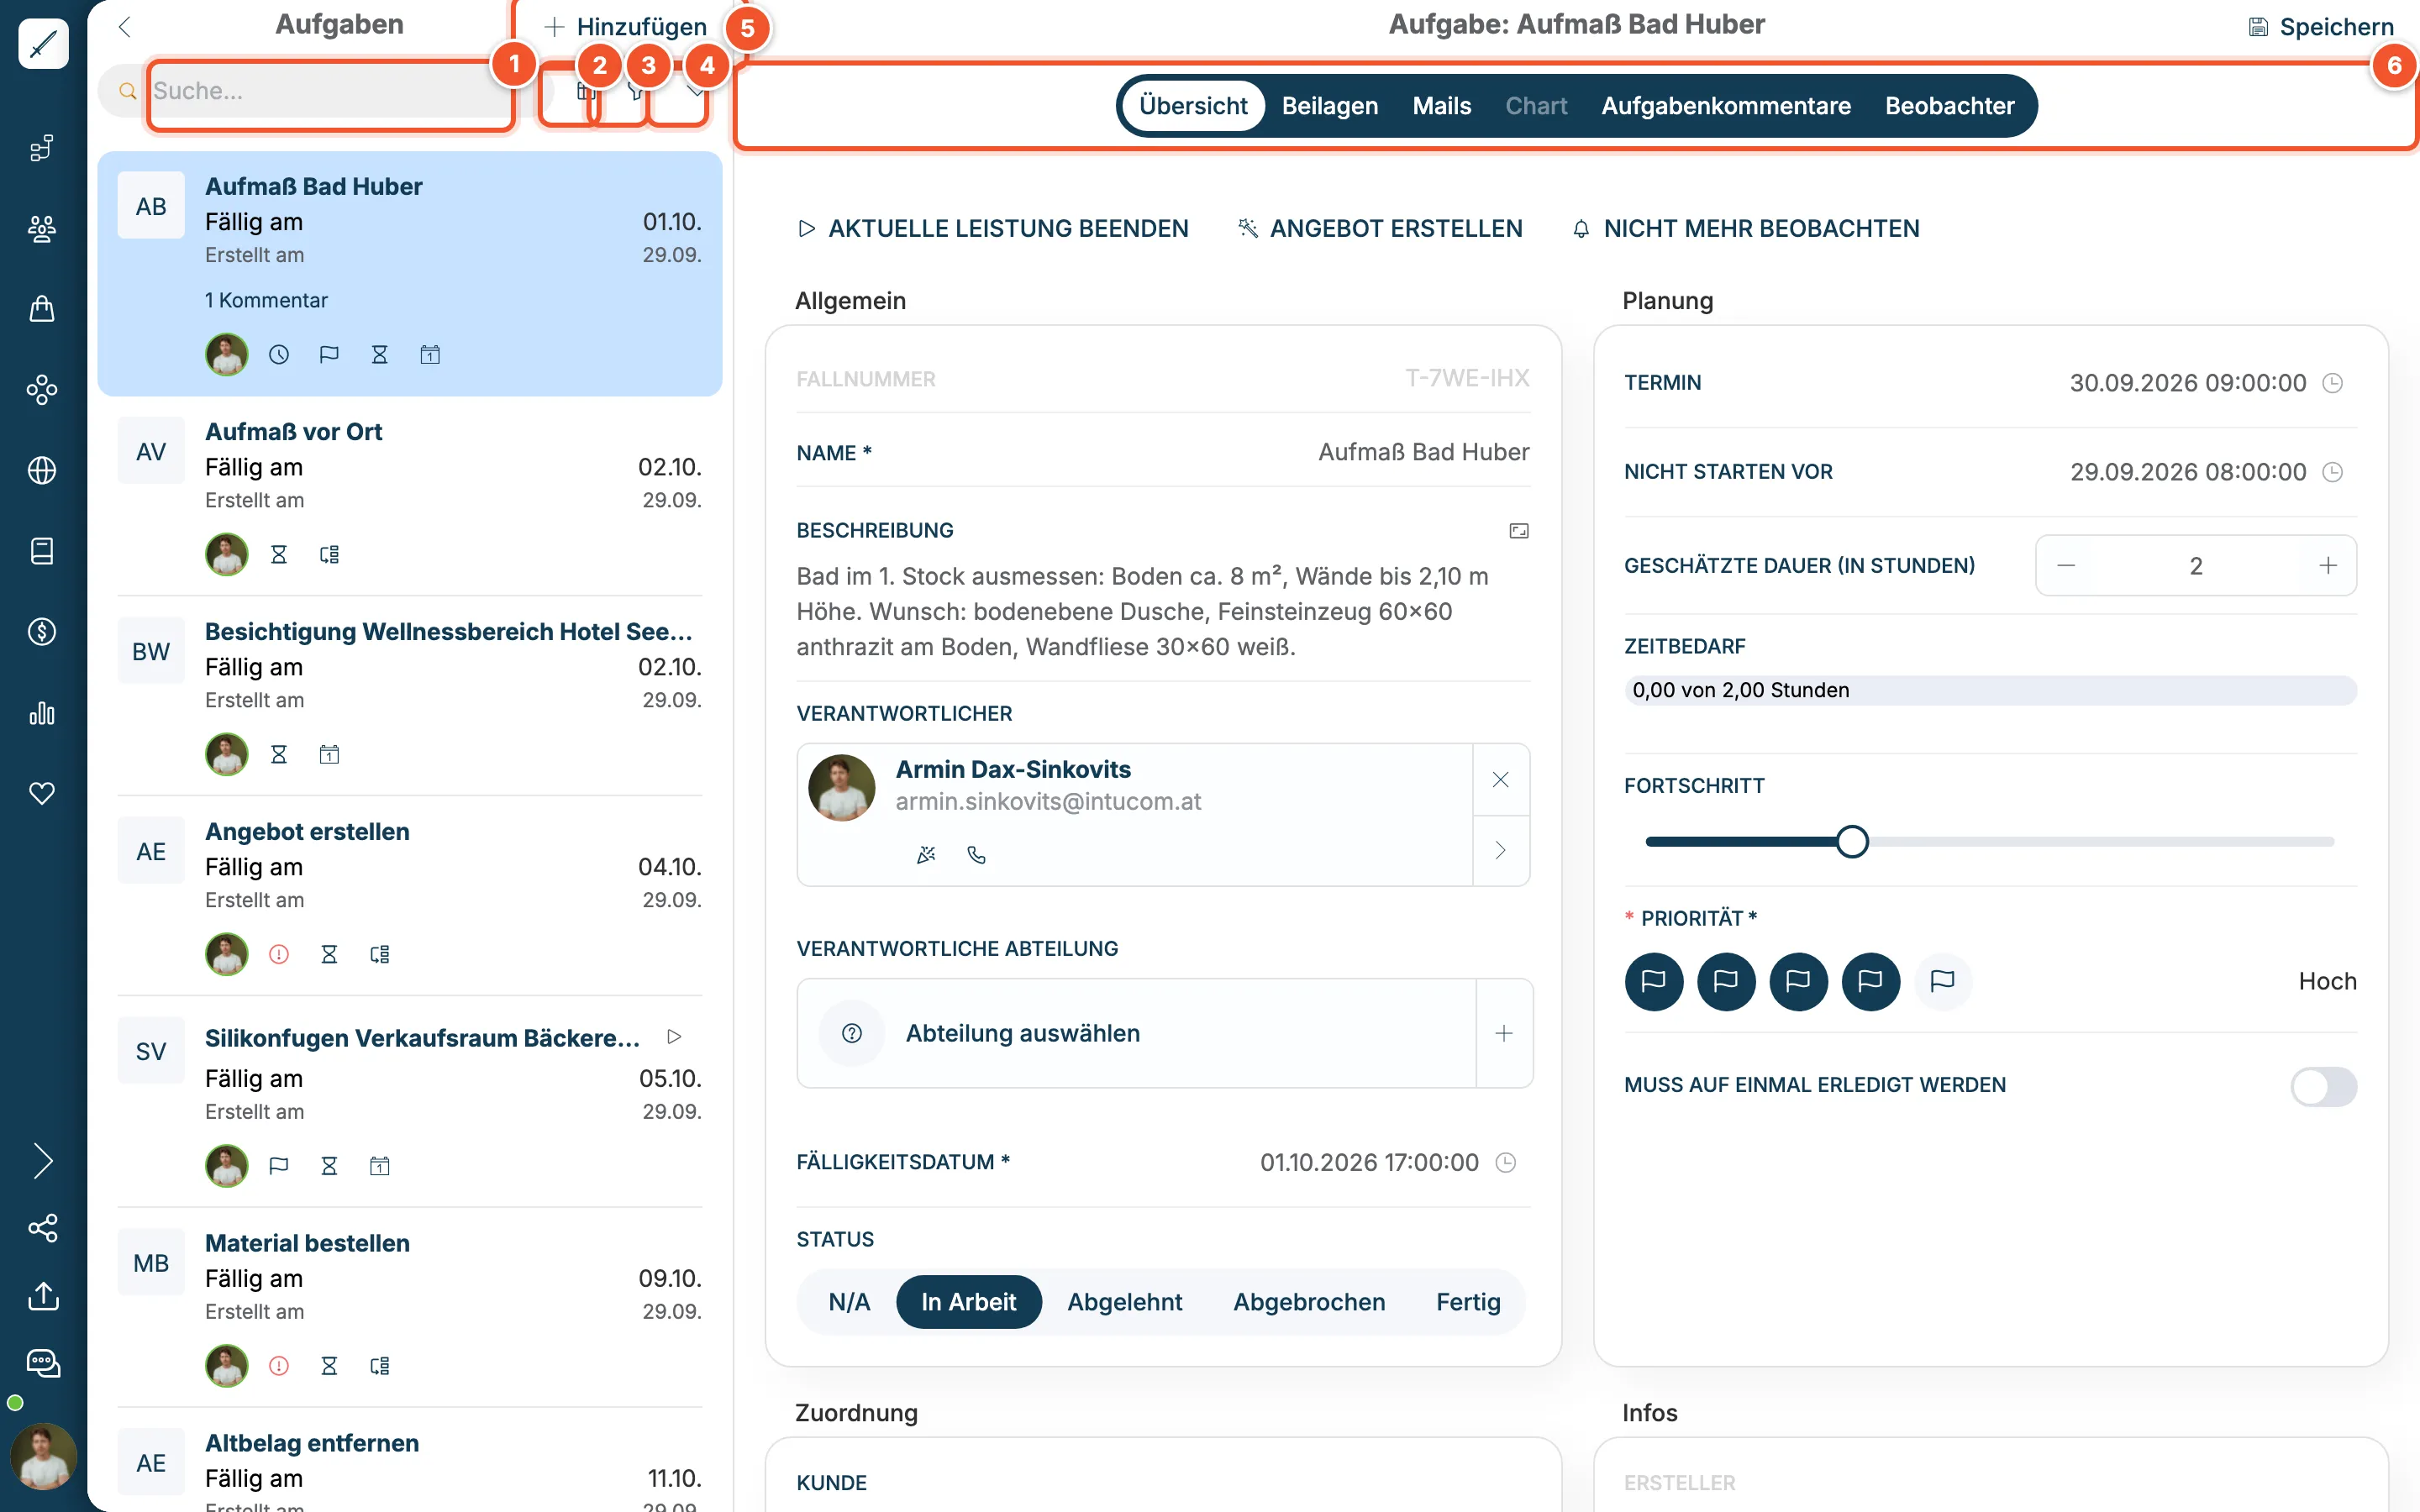
Task: Decrease Geschätzte Dauer with the minus button
Action: [x=2066, y=566]
